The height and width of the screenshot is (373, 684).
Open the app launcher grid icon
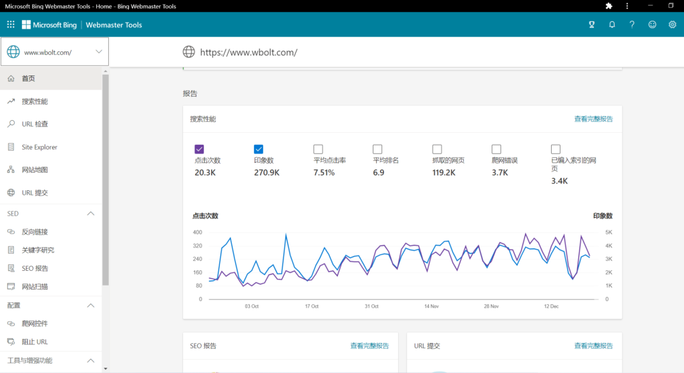[x=11, y=25]
